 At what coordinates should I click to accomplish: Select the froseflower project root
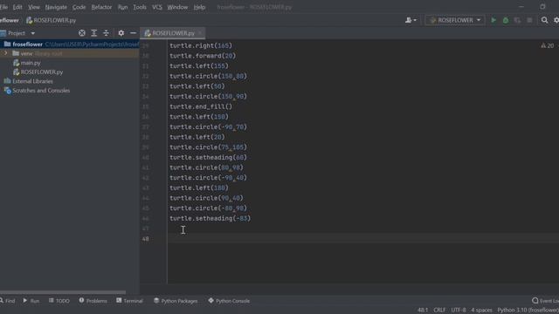click(x=70, y=44)
